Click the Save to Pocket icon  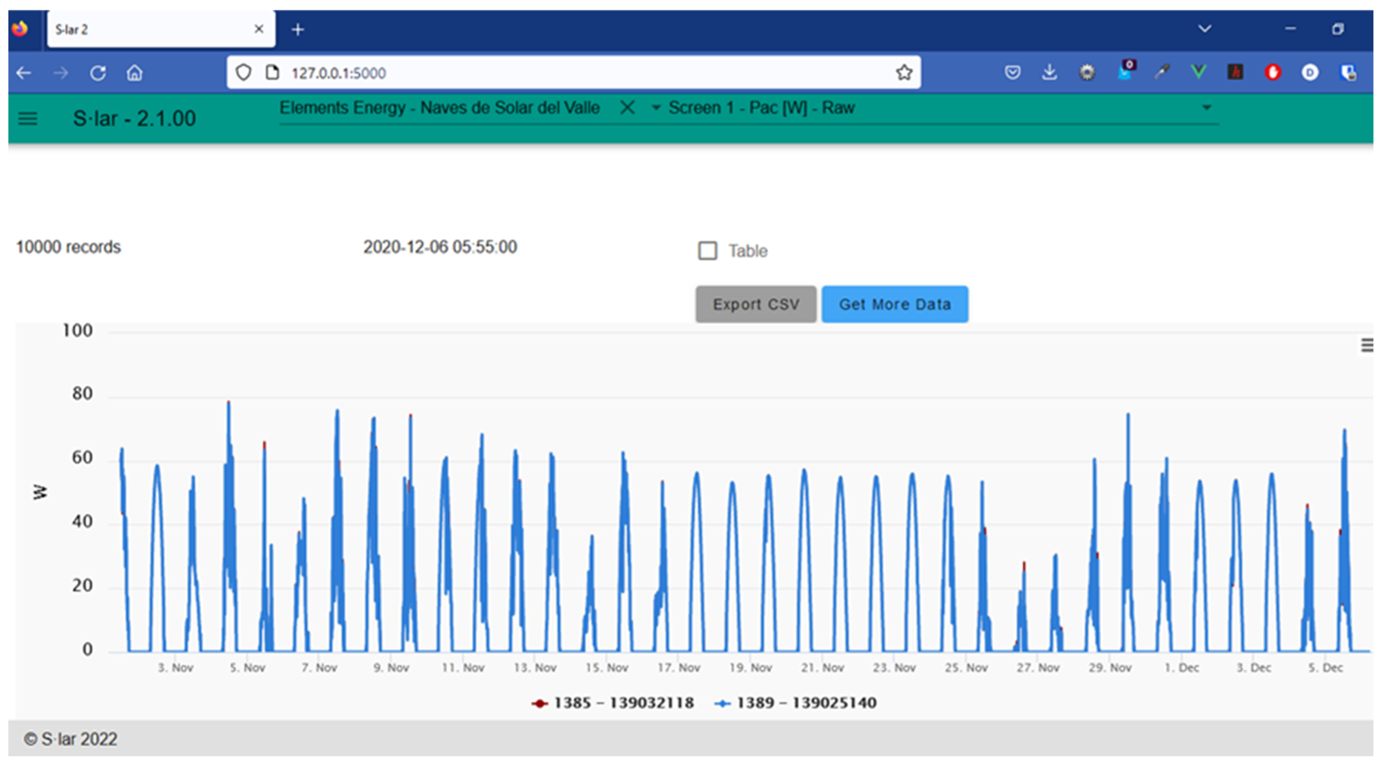pos(1012,72)
